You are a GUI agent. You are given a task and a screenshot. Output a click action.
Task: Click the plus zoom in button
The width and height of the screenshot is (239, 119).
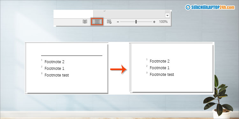click(154, 22)
